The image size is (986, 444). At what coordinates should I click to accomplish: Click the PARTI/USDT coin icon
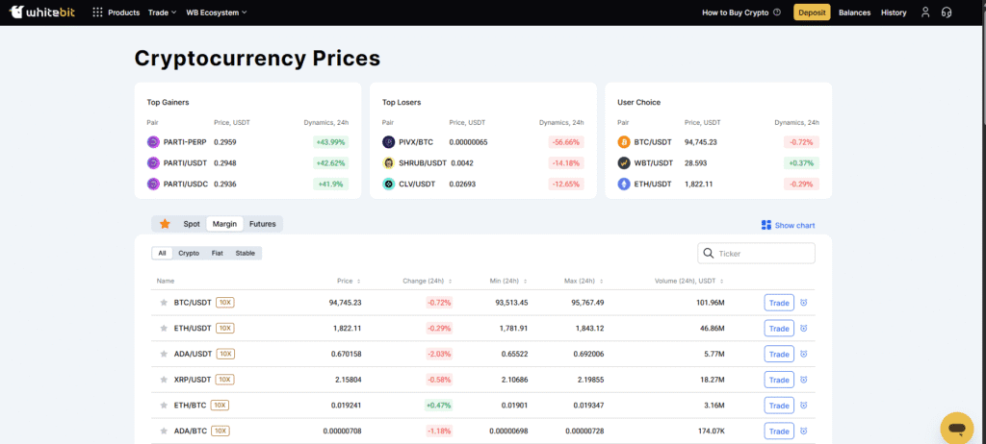(x=153, y=163)
